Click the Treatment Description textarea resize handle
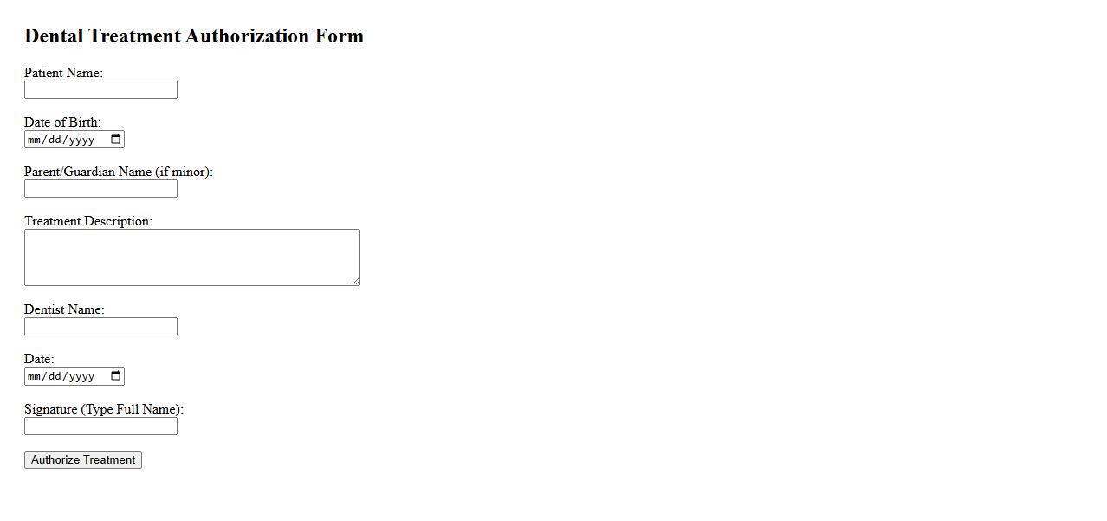This screenshot has width=1107, height=521. click(355, 281)
